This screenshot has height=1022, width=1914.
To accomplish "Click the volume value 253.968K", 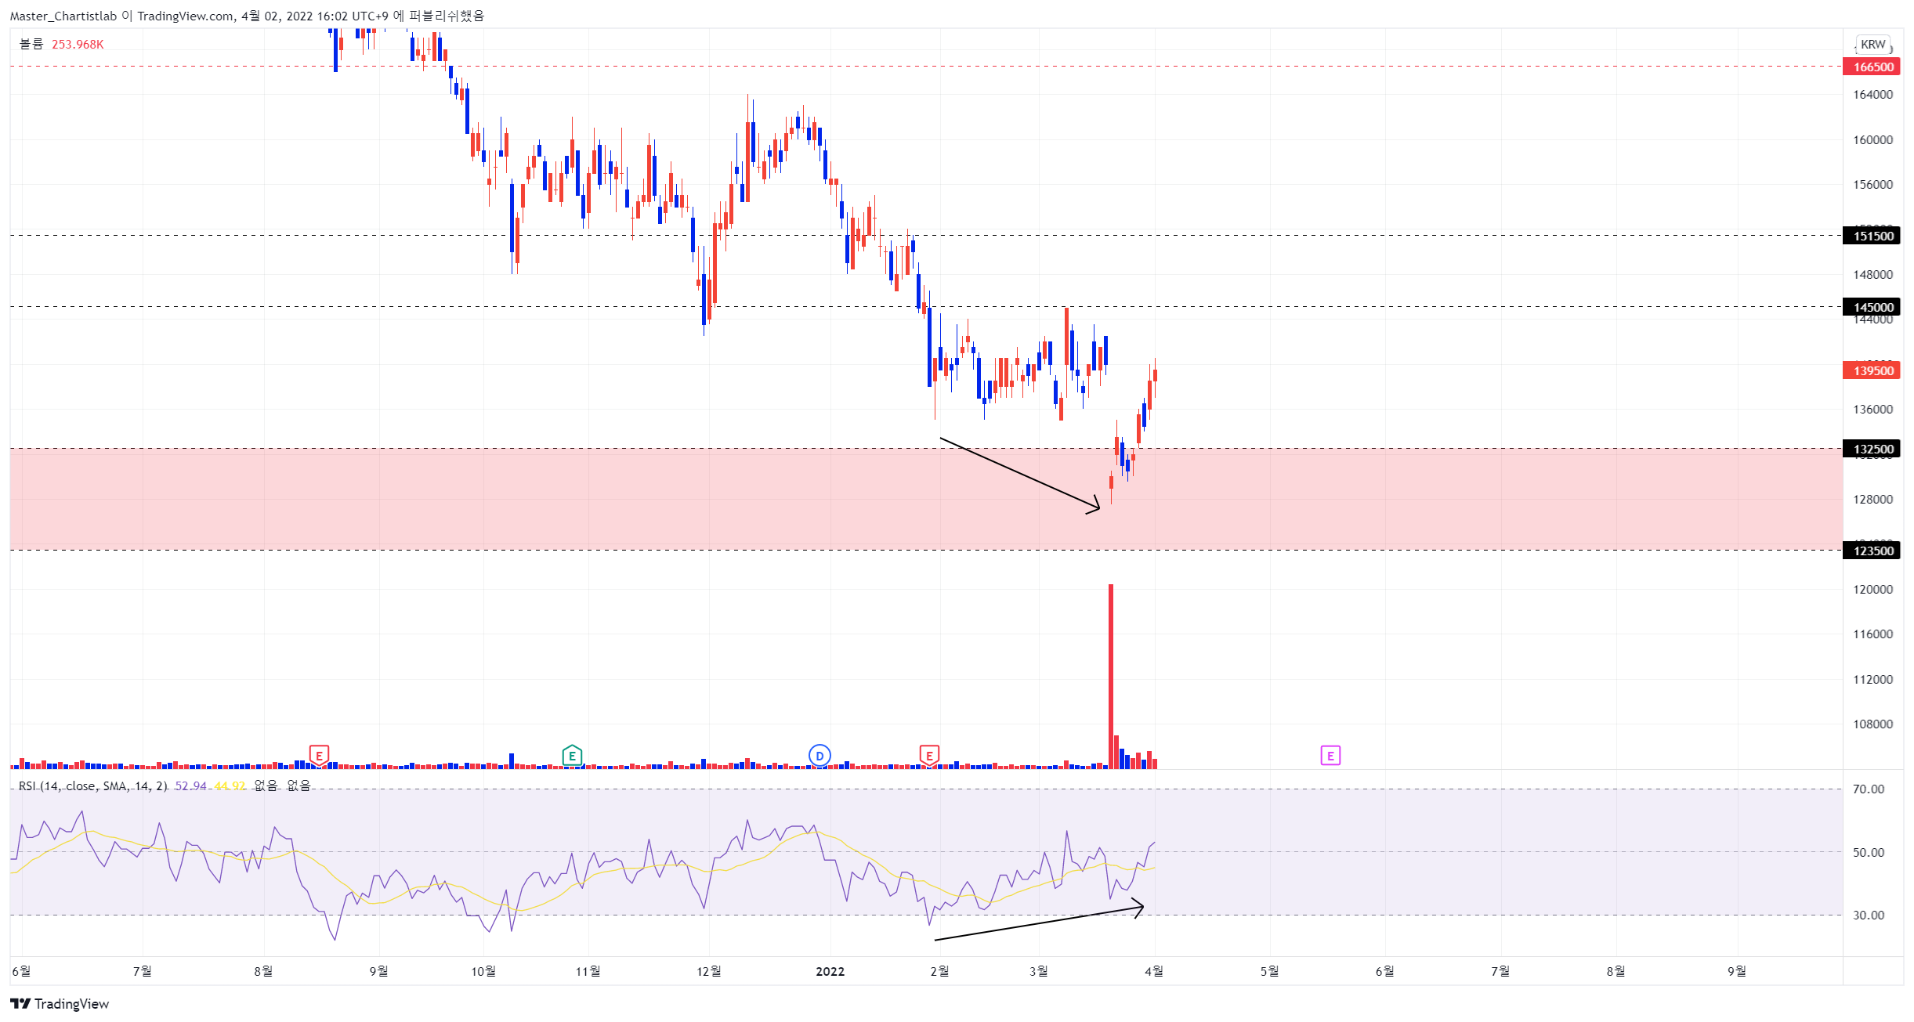I will click(78, 45).
